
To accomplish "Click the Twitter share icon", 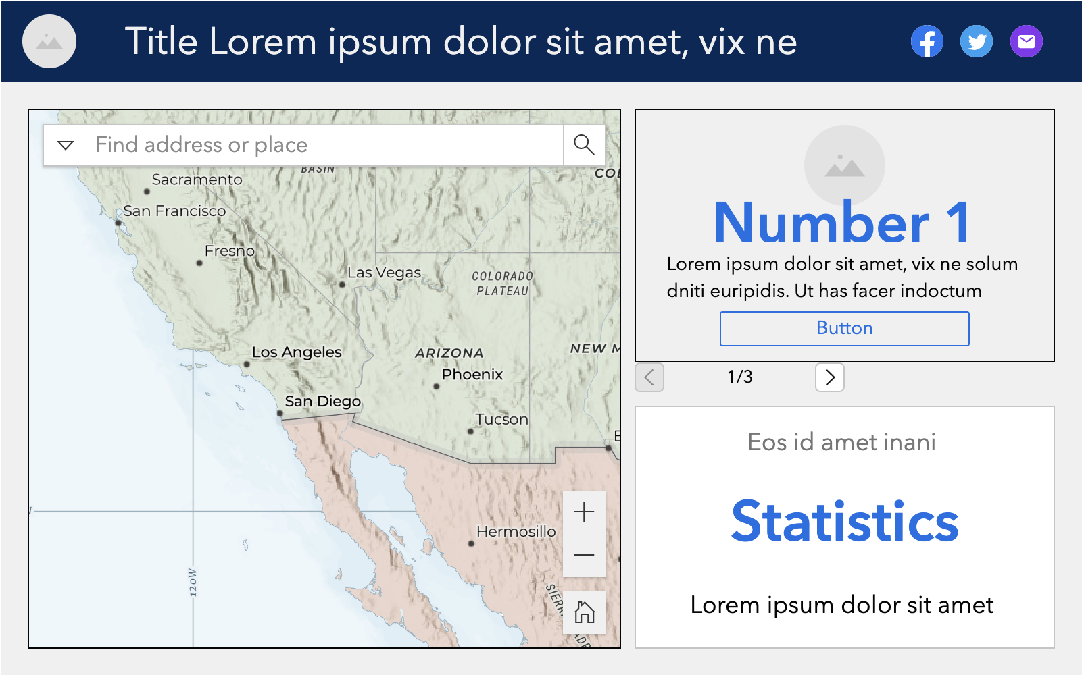I will pos(976,42).
